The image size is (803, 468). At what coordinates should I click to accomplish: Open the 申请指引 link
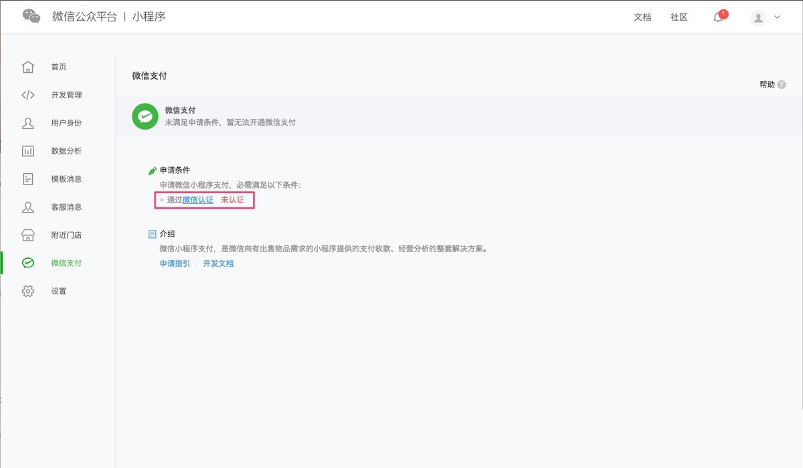click(x=175, y=263)
